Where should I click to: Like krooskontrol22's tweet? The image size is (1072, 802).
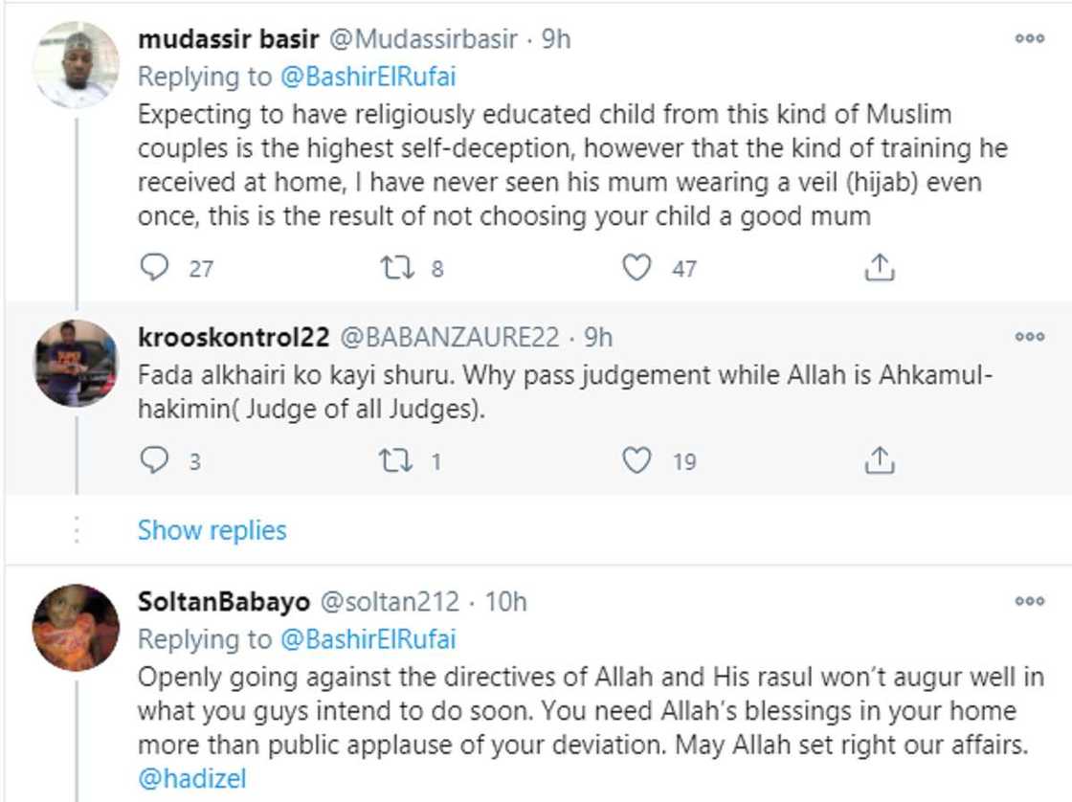click(x=636, y=462)
